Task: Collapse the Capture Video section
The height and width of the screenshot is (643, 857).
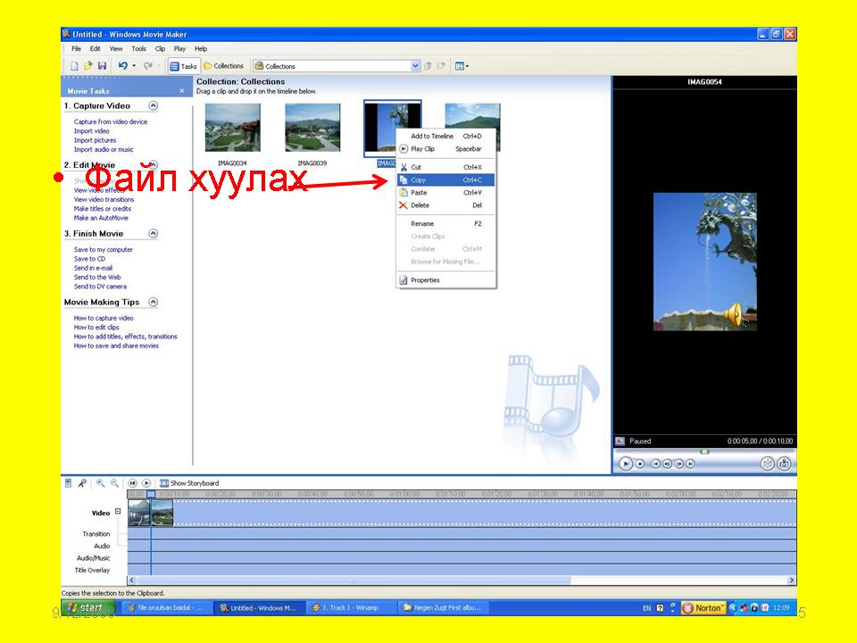Action: 154,105
